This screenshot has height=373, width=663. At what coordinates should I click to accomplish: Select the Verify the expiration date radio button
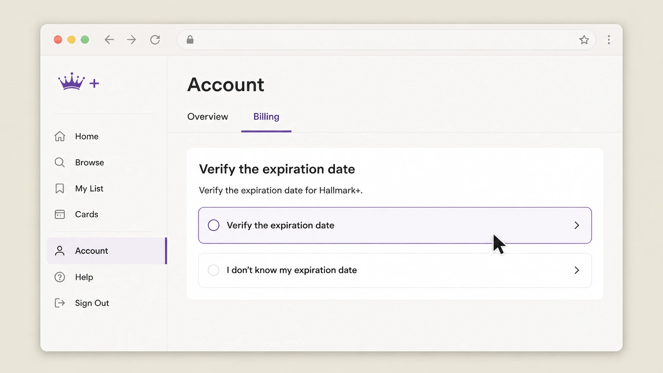[214, 225]
